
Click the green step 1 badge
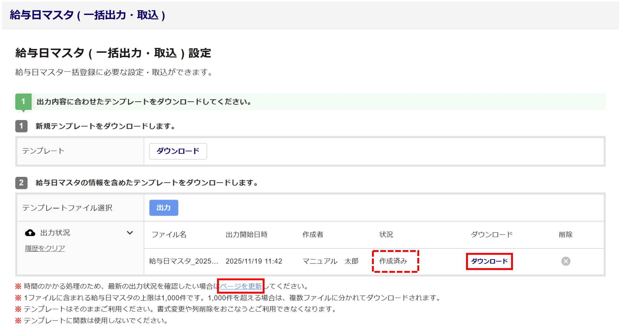coord(23,102)
